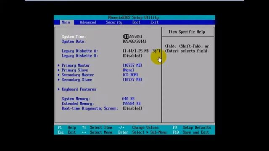Screen dimensions: 269x151
Task: Expand the Secondary Master arrow
Action: pyautogui.click(x=59, y=75)
